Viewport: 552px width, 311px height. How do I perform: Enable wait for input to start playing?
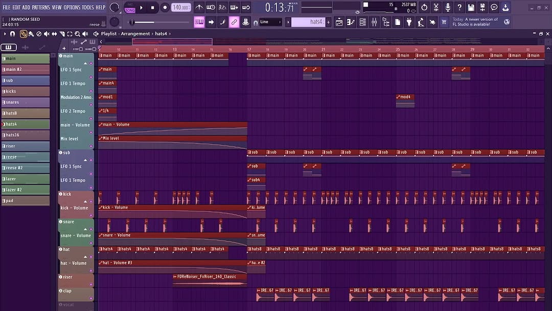click(x=211, y=7)
